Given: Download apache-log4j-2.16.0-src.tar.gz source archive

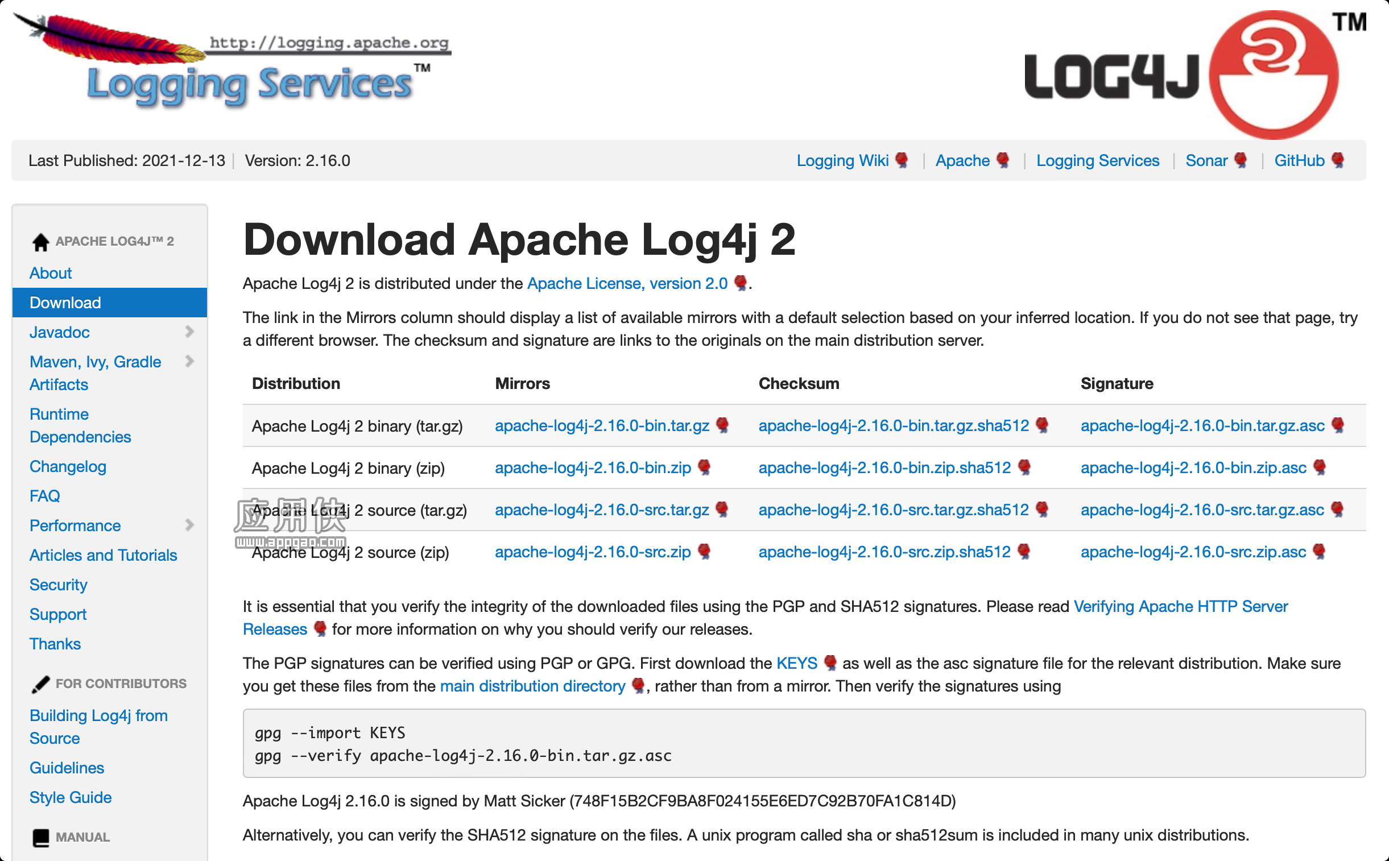Looking at the screenshot, I should click(602, 510).
